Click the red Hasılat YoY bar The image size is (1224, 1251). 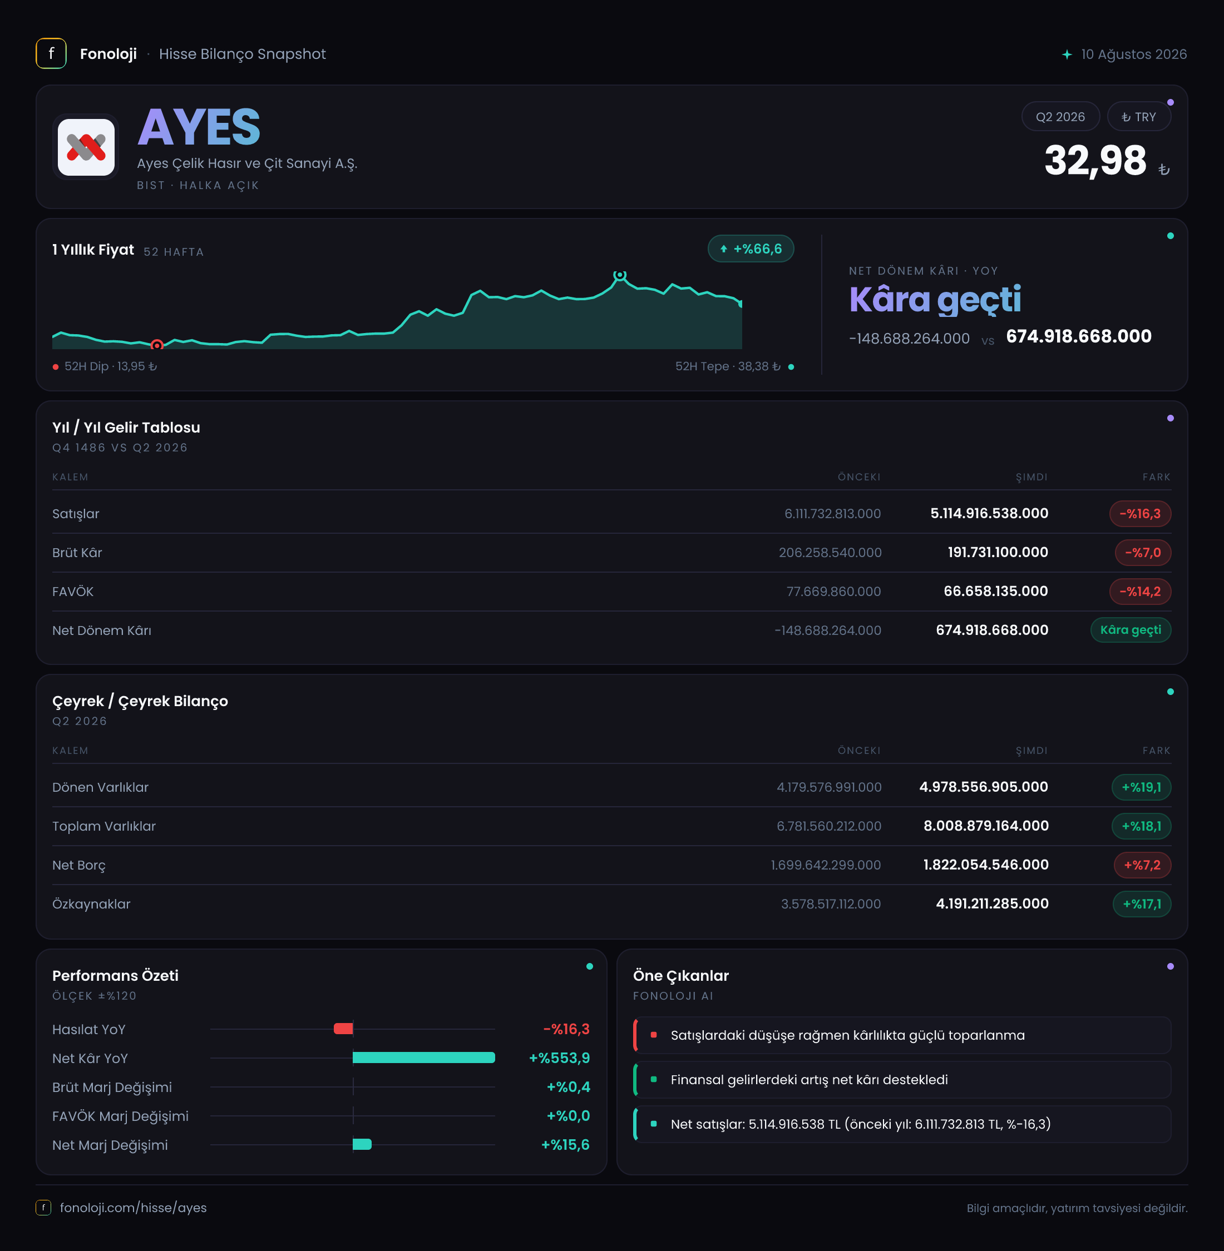[343, 1029]
